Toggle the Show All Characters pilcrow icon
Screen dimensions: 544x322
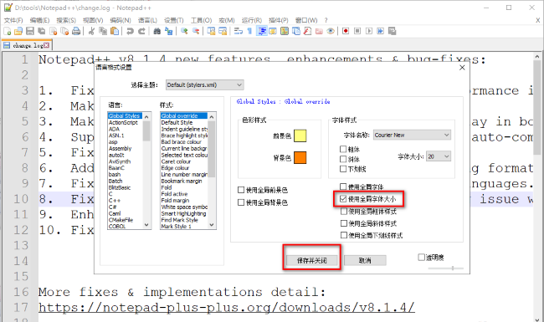pos(249,31)
